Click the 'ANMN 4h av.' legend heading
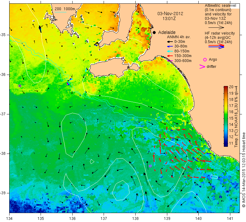The width and height of the screenshot is (246, 222). point(179,37)
